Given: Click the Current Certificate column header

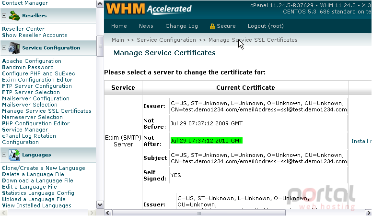Looking at the screenshot, I should (x=245, y=88).
